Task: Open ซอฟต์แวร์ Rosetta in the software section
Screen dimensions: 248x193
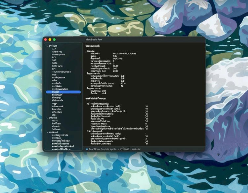Action: tap(61, 144)
